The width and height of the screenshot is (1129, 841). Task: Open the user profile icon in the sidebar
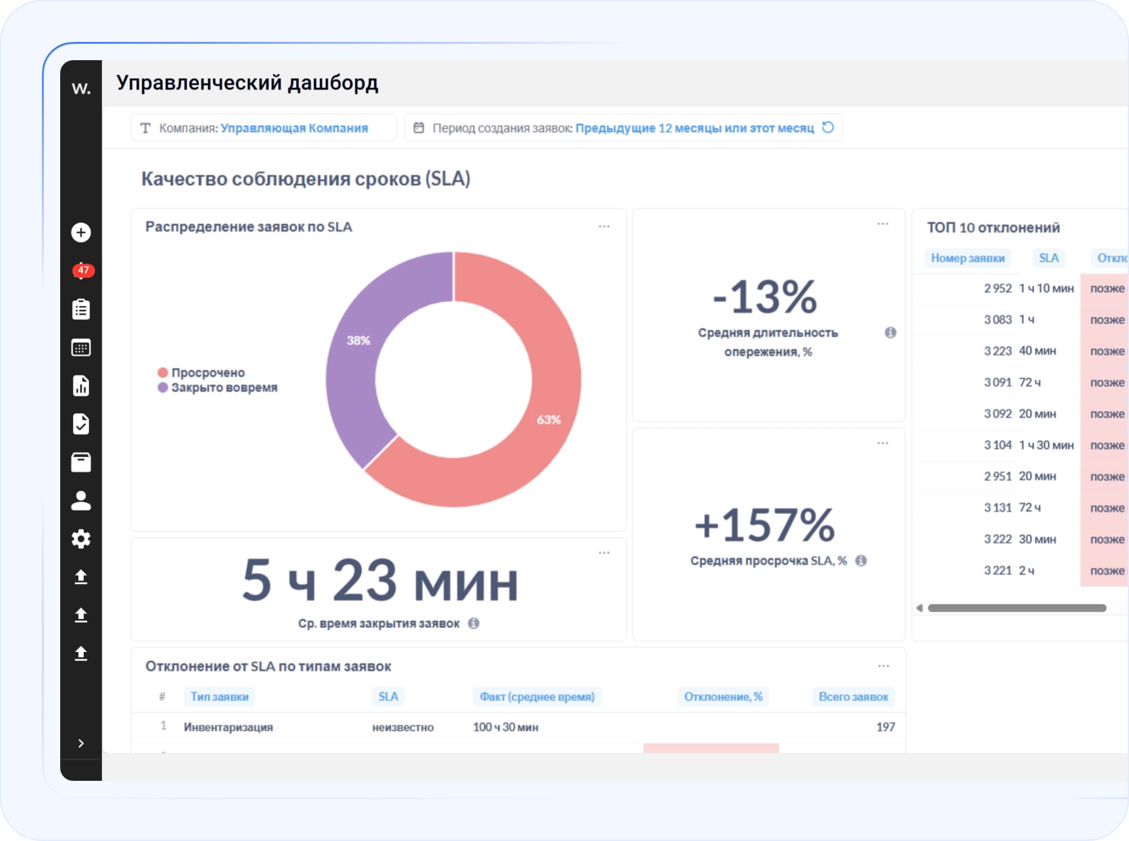click(81, 501)
